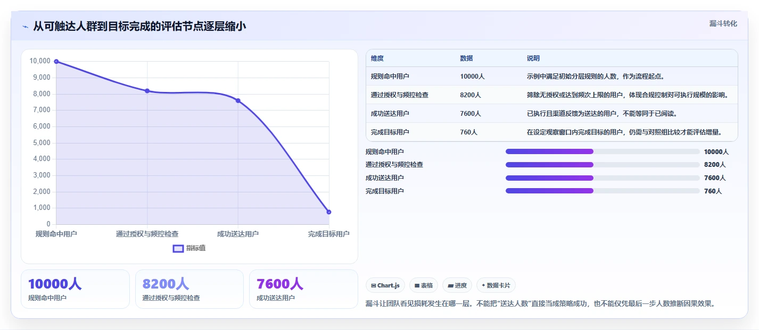The image size is (759, 330).
Task: Open the 7600人 成功送达用户 data card
Action: click(303, 289)
